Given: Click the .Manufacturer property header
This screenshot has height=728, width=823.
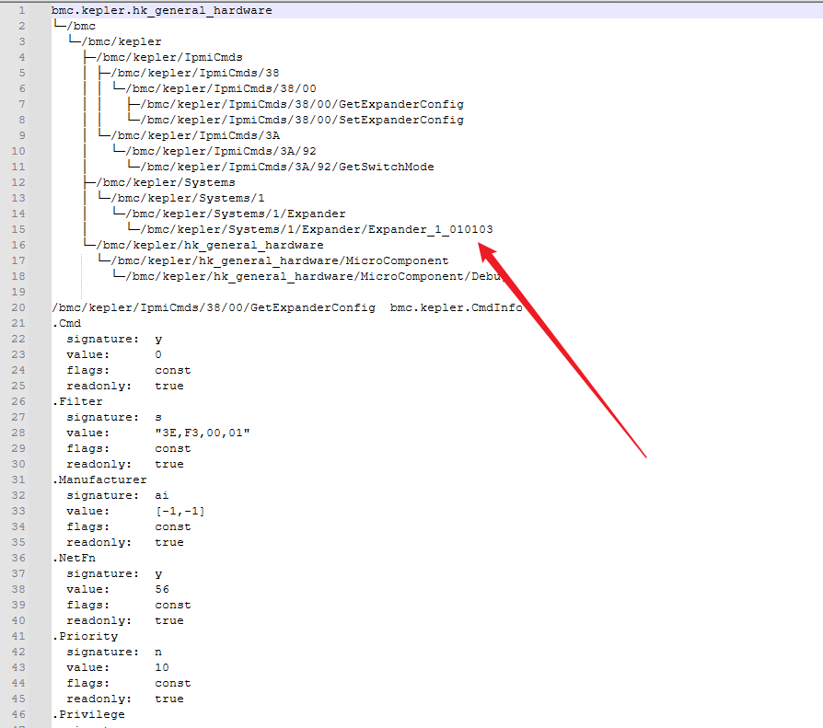Looking at the screenshot, I should 99,480.
